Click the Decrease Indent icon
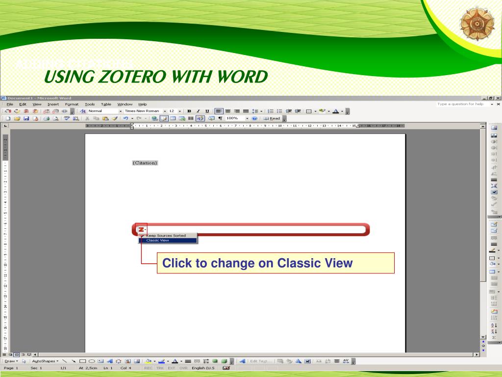Image resolution: width=502 pixels, height=377 pixels. pos(289,111)
